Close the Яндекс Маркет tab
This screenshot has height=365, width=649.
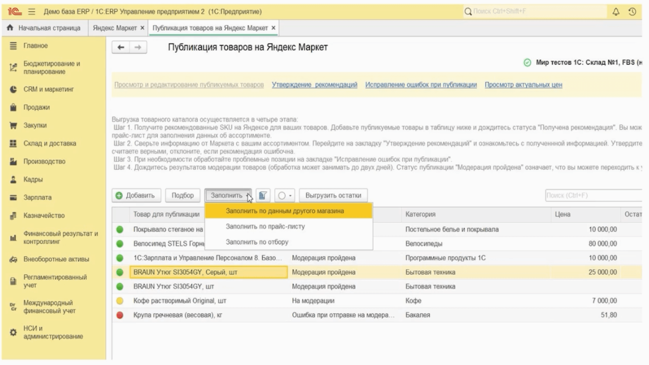[142, 28]
